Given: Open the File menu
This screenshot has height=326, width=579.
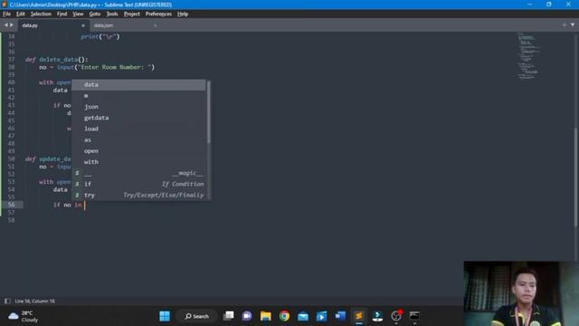Looking at the screenshot, I should pyautogui.click(x=6, y=14).
